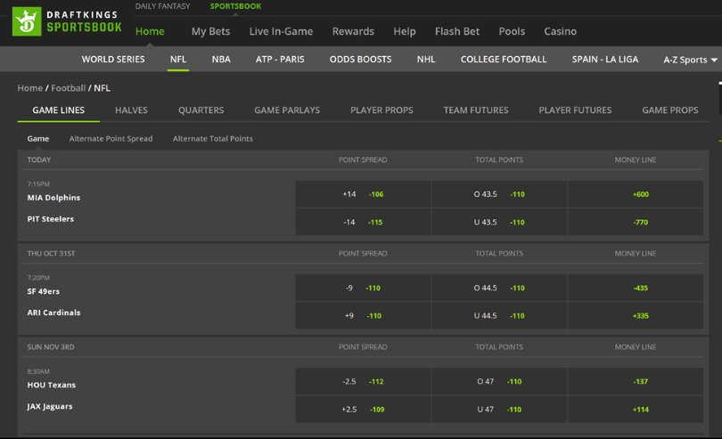722x439 pixels.
Task: Go to Home in main navigation
Action: tap(150, 31)
